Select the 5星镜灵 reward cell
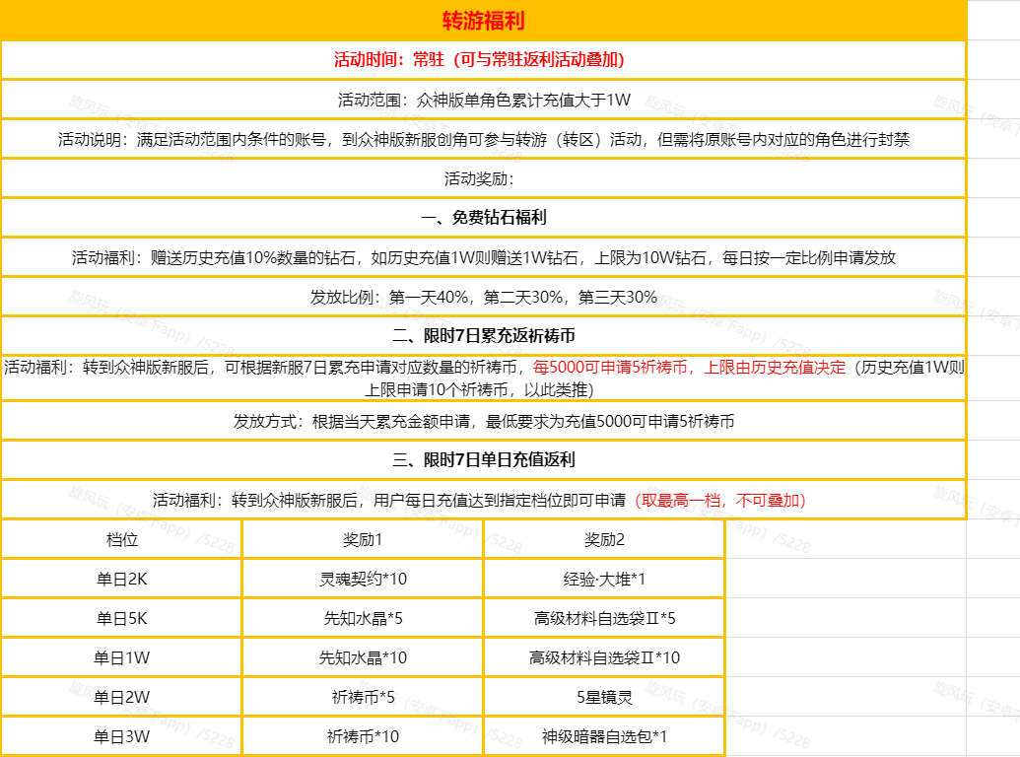 tap(604, 697)
